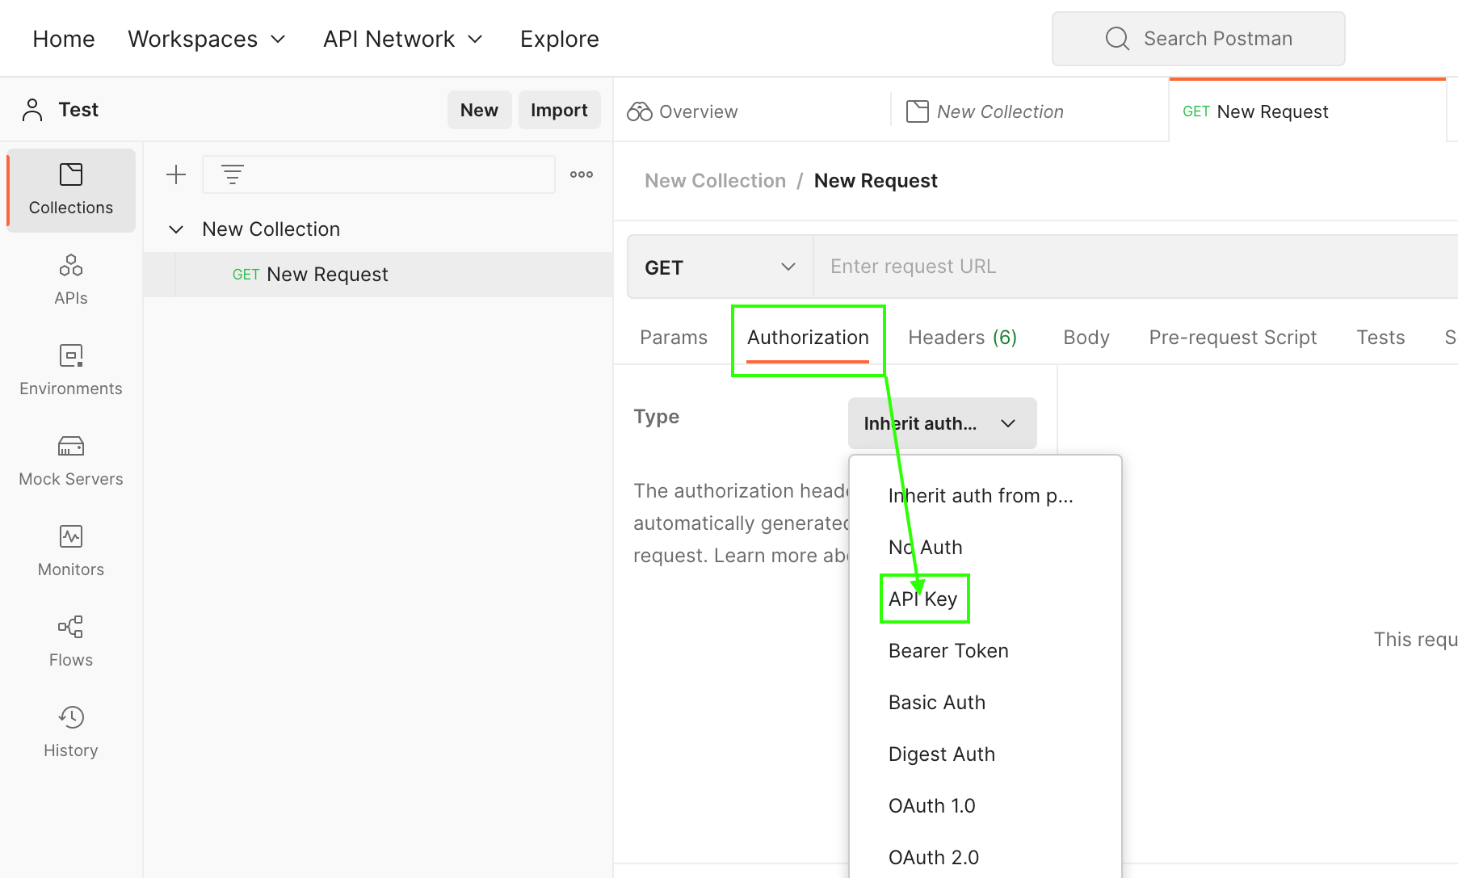Screen dimensions: 1458x878
Task: Select the Authorization tab
Action: point(808,338)
